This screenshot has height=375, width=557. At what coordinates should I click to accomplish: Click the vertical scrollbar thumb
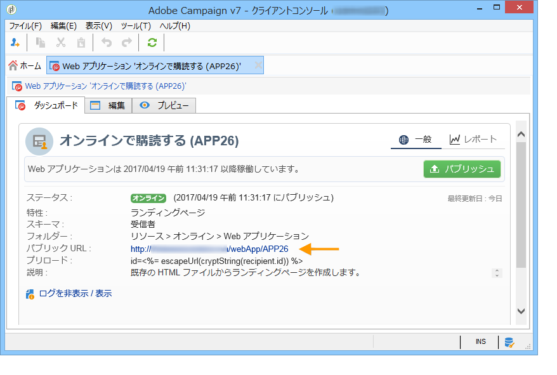click(521, 205)
